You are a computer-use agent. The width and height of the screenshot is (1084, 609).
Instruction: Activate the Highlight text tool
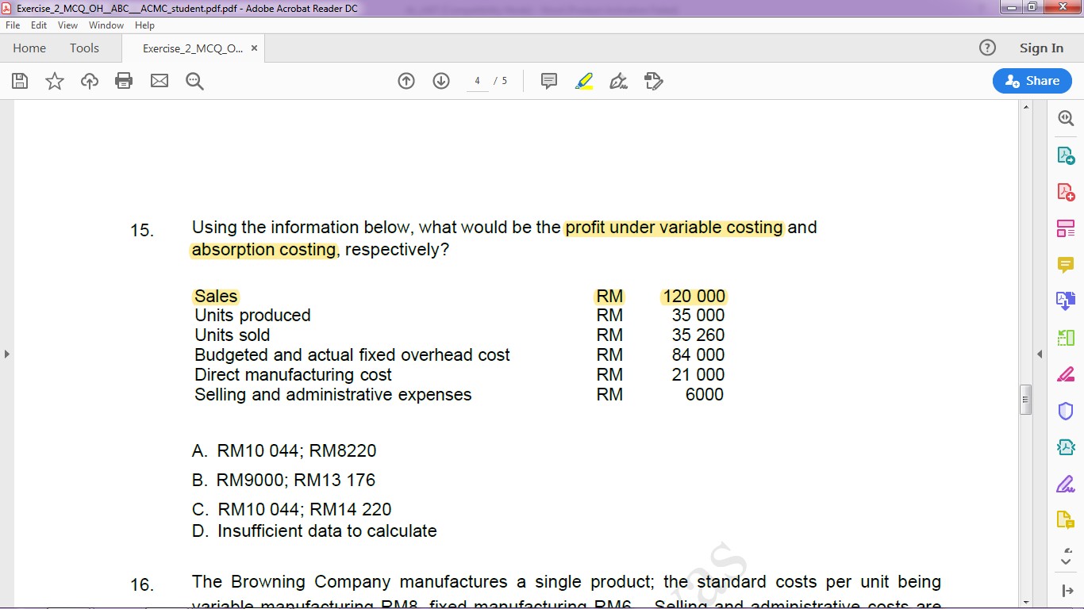[x=584, y=80]
